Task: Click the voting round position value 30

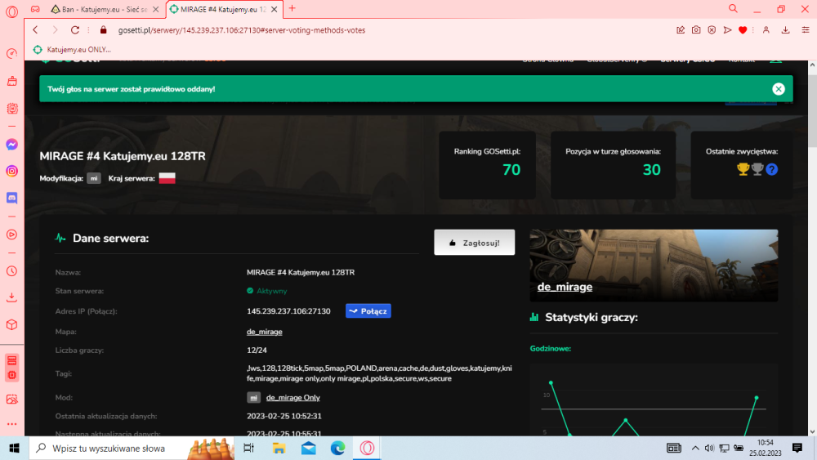Action: (x=651, y=170)
